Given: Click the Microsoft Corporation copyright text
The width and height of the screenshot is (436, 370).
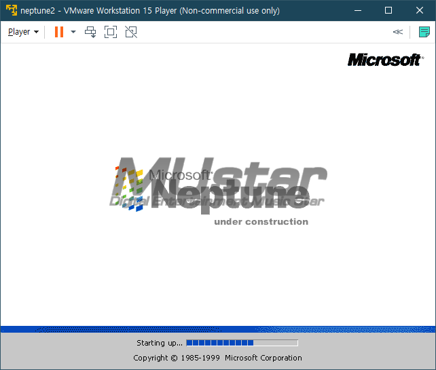Looking at the screenshot, I should coord(217,358).
